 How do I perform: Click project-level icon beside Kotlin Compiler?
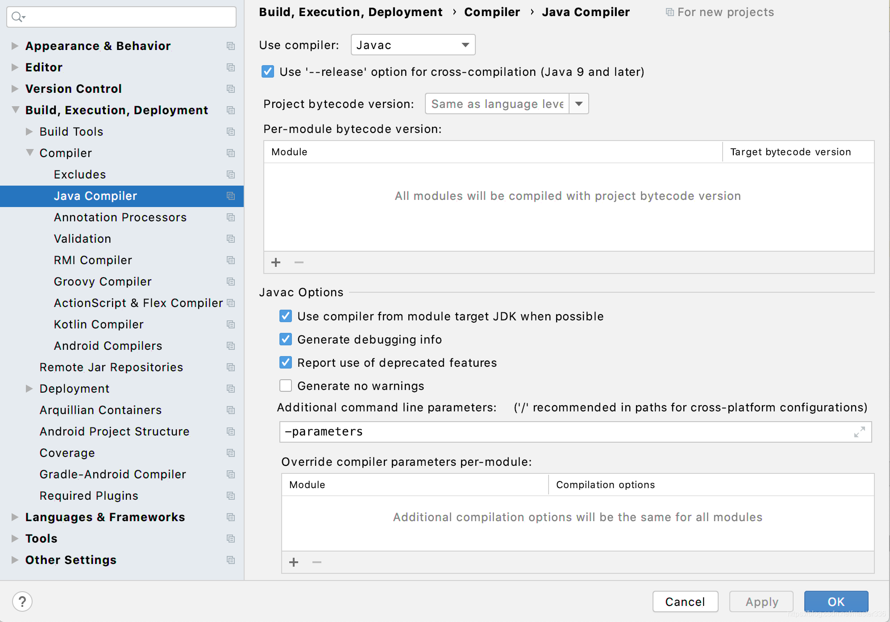[x=231, y=324]
